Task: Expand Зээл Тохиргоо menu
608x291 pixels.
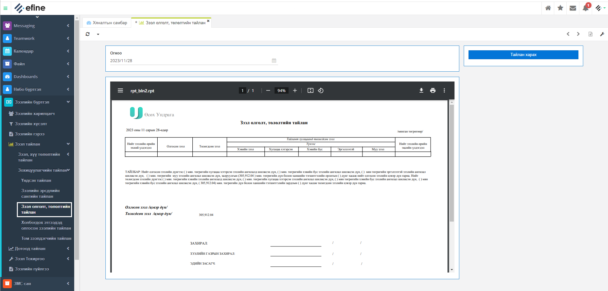Action: click(30, 259)
